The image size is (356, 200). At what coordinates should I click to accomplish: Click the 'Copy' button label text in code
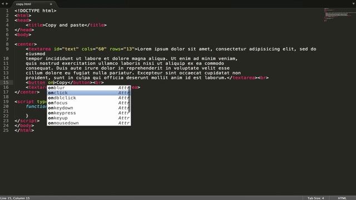(62, 83)
